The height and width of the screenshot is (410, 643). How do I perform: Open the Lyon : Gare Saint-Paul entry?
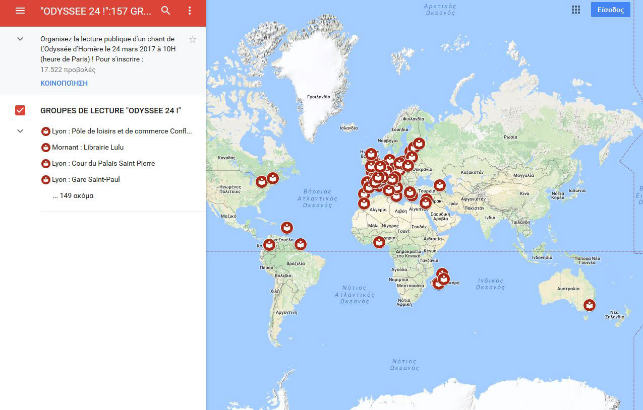[86, 179]
